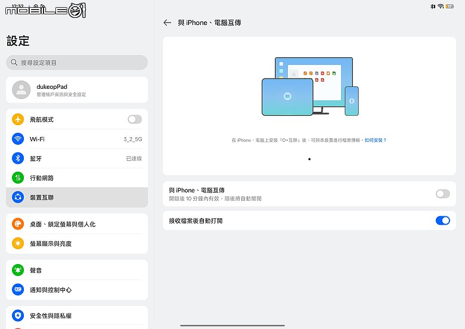This screenshot has width=465, height=329.
Task: Click the device illustration image
Action: click(x=310, y=86)
